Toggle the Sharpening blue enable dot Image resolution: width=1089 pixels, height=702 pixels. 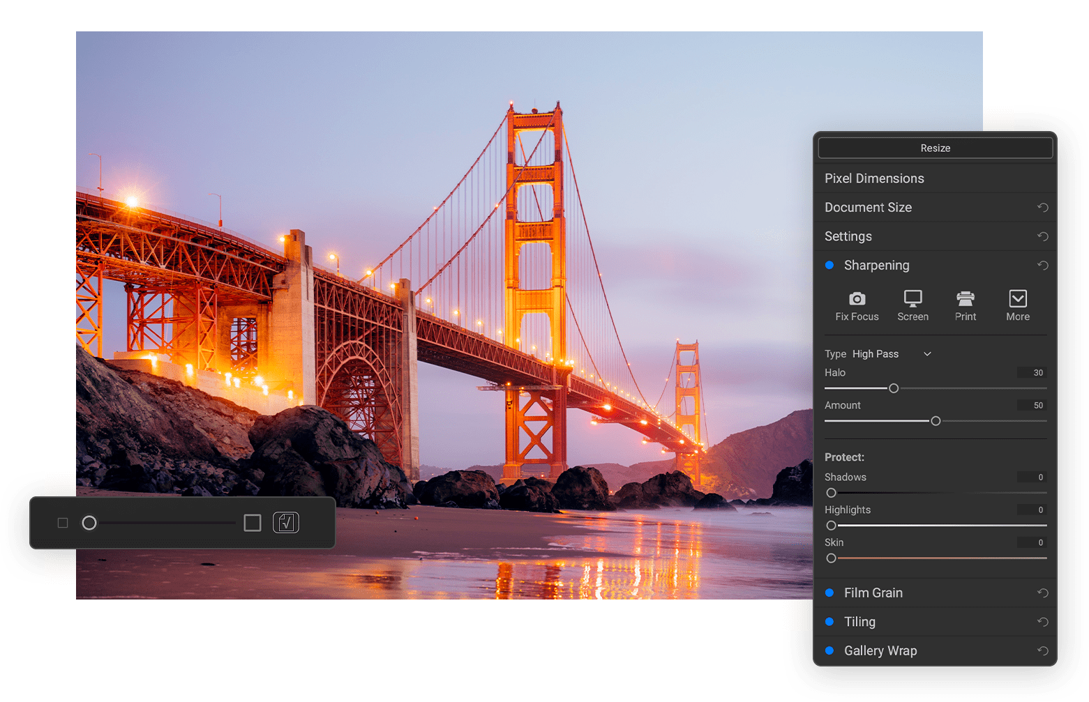[829, 265]
